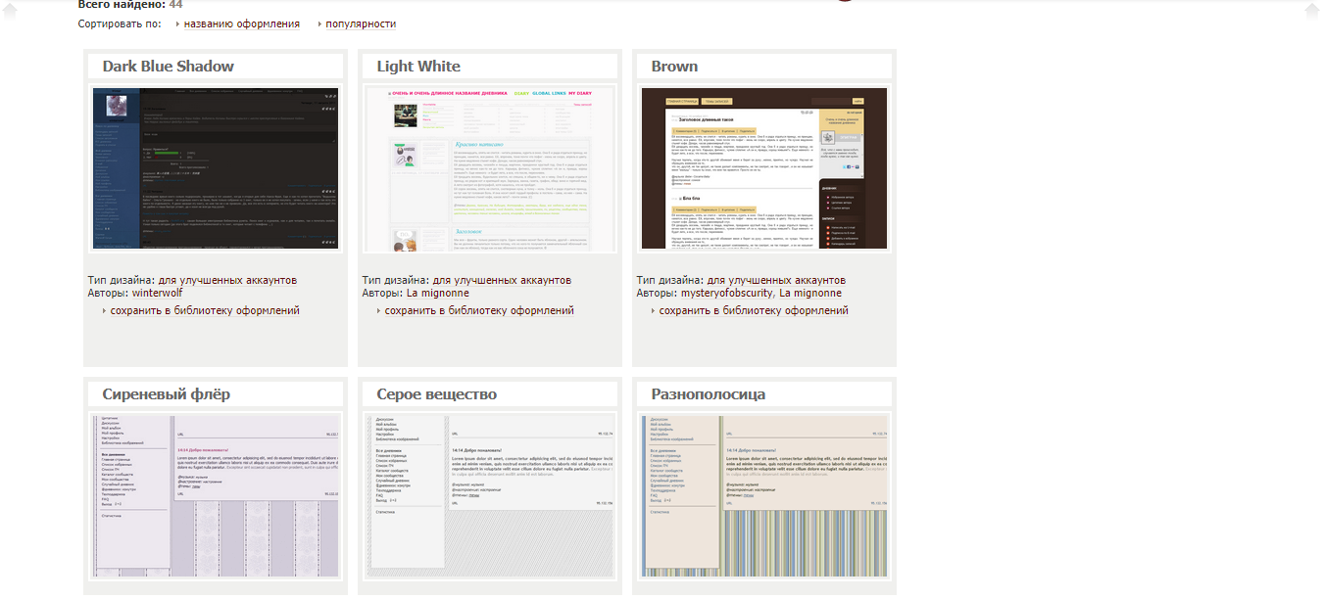Click the arrow marker before «популярности»
The width and height of the screenshot is (1322, 599).
pos(318,23)
